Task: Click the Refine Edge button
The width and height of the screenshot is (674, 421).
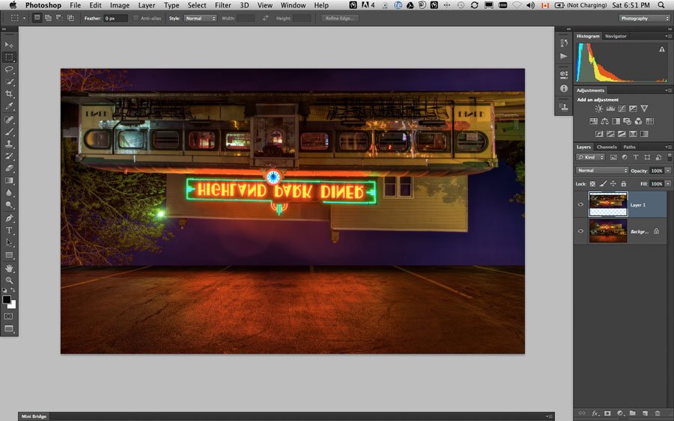Action: point(339,19)
